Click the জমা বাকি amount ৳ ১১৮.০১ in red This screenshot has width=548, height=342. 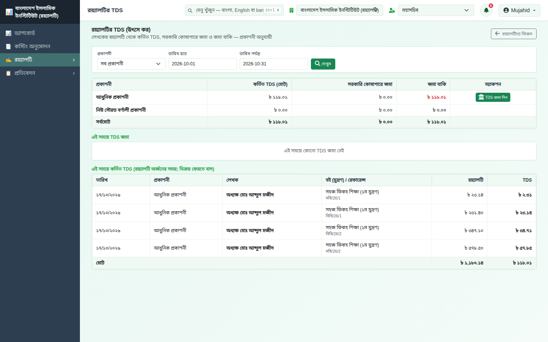[x=436, y=97]
